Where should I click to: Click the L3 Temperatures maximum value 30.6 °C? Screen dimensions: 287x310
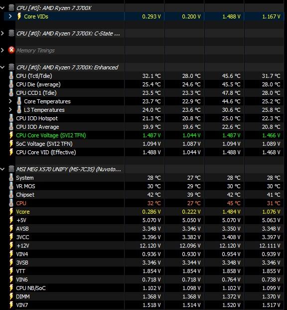pyautogui.click(x=231, y=110)
